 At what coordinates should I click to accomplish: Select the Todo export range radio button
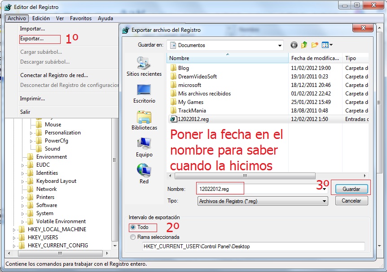click(x=132, y=227)
